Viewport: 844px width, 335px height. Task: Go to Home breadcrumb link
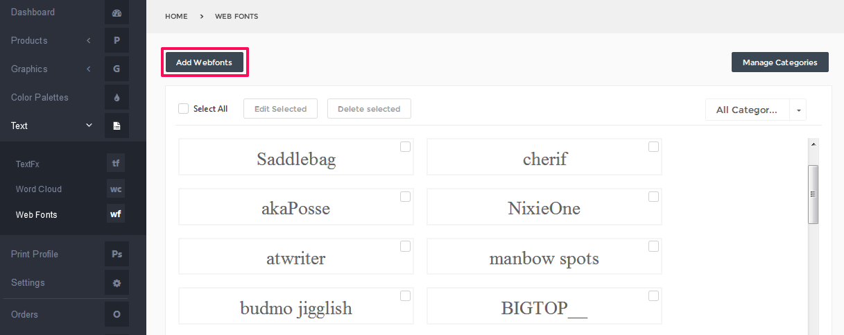(176, 16)
